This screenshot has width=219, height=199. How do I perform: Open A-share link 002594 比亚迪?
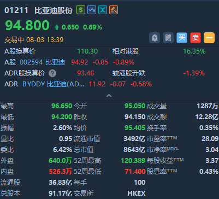tap(43, 62)
